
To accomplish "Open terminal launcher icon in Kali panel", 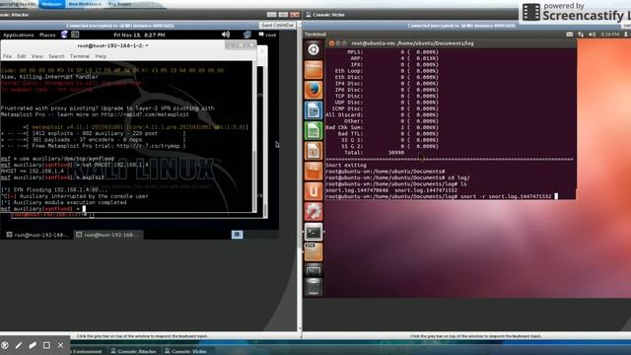I will click(75, 35).
